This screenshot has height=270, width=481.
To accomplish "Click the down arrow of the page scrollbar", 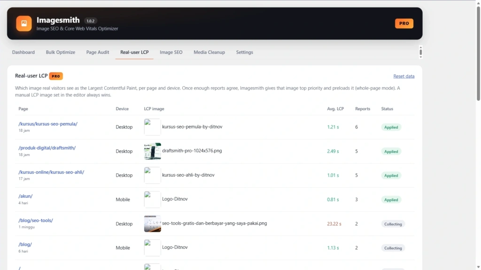I will [x=478, y=268].
